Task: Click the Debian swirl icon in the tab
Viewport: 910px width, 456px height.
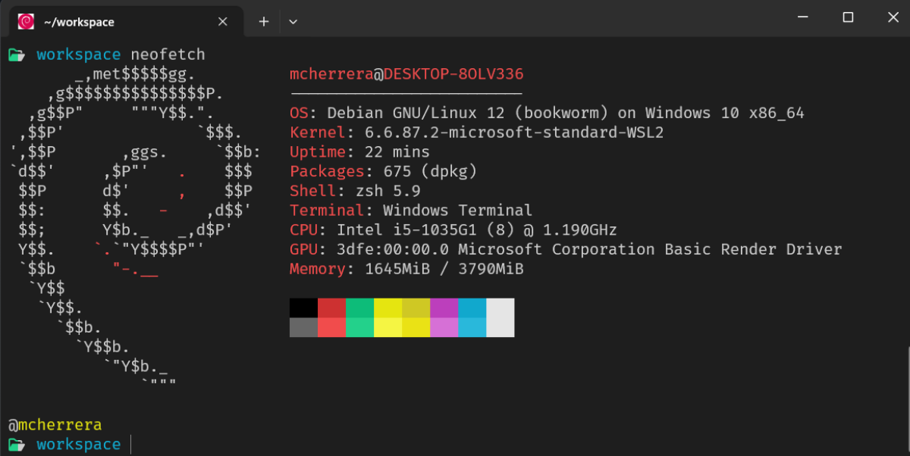Action: click(x=25, y=21)
